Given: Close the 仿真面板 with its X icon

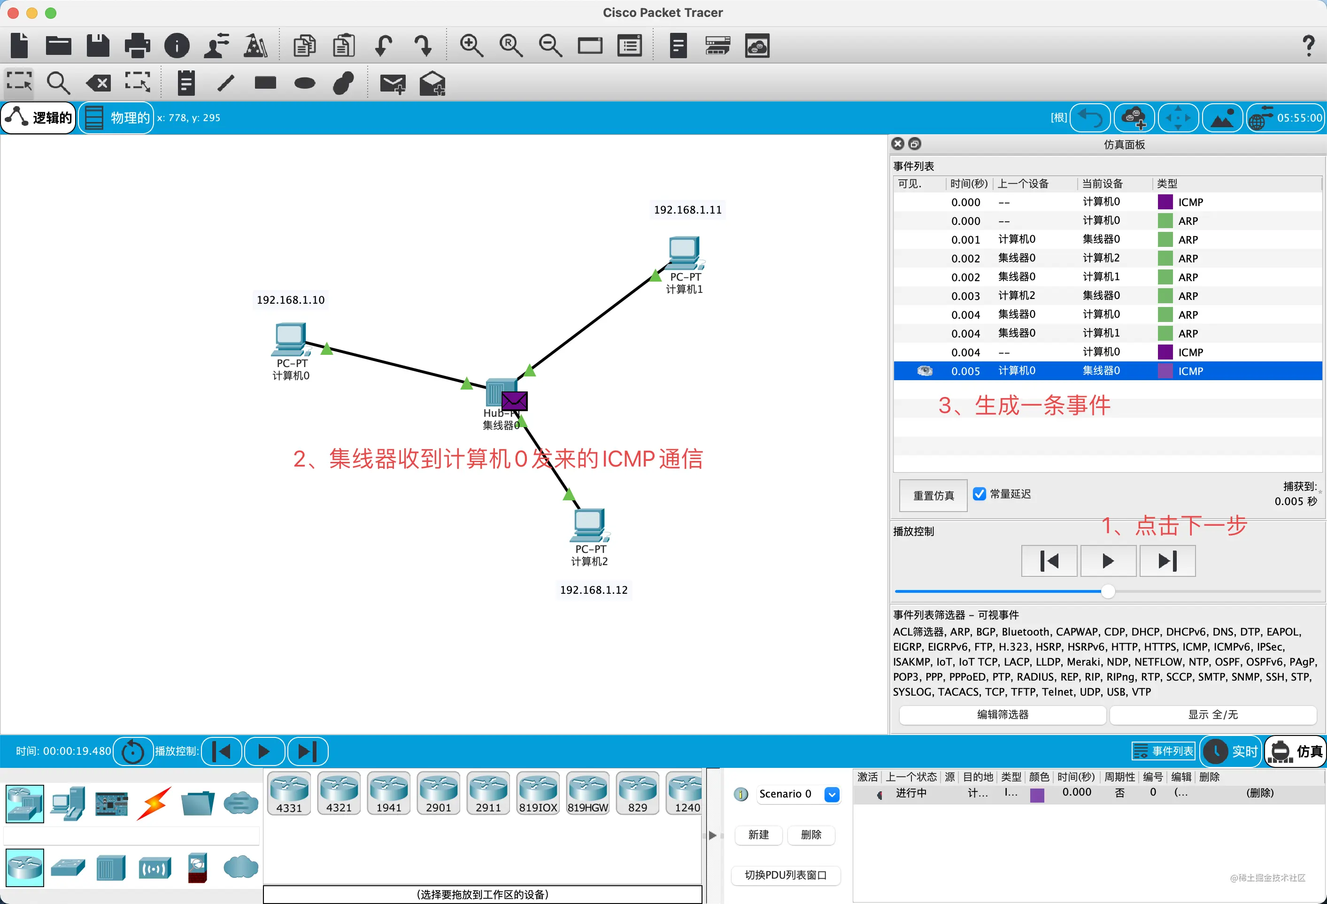Looking at the screenshot, I should click(x=898, y=144).
